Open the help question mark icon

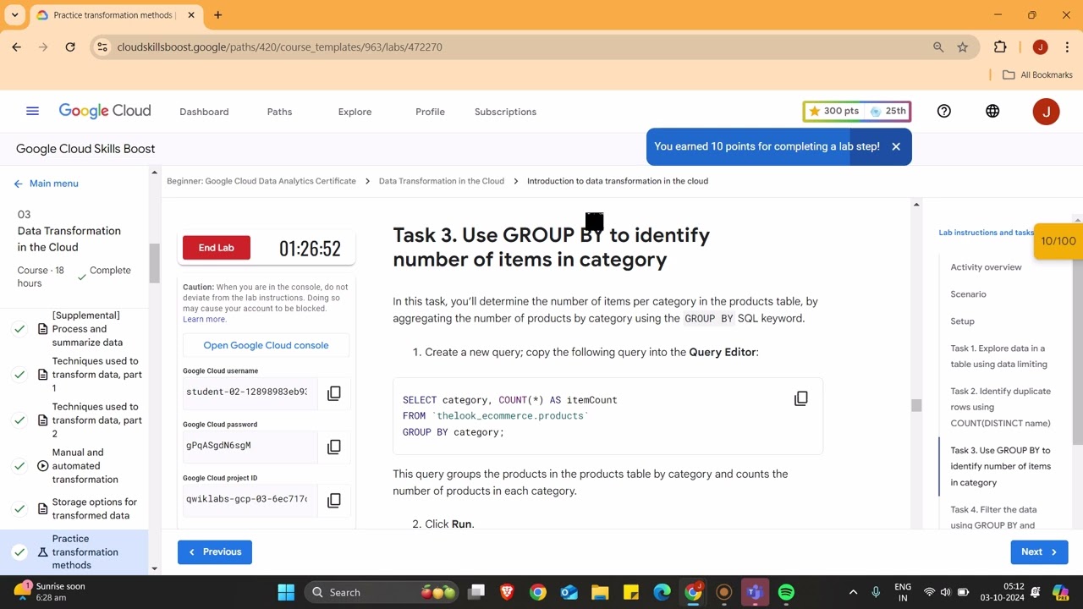tap(944, 111)
